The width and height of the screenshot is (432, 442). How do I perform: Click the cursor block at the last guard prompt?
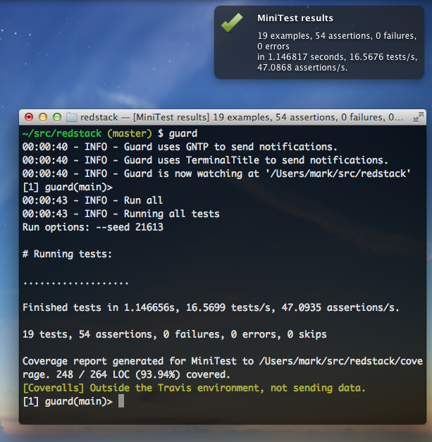(x=121, y=401)
